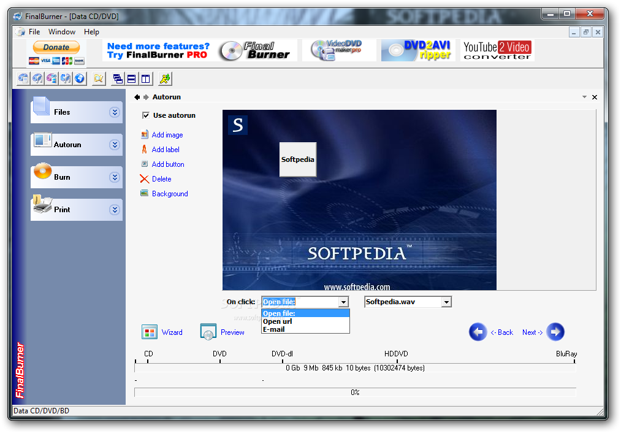Viewport: 621px width, 433px height.
Task: Cascade windows using the toolbar icon
Action: pyautogui.click(x=118, y=79)
